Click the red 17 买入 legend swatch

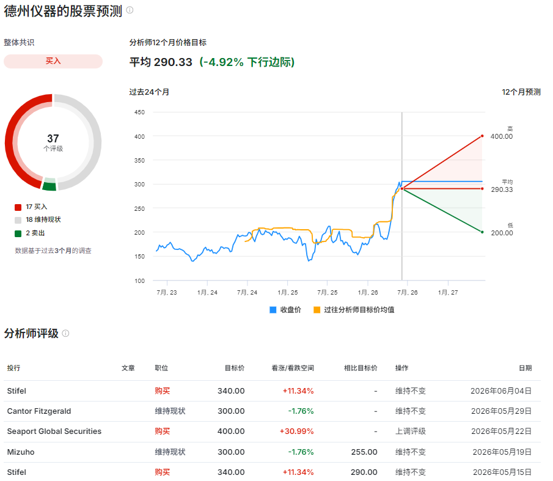[18, 207]
